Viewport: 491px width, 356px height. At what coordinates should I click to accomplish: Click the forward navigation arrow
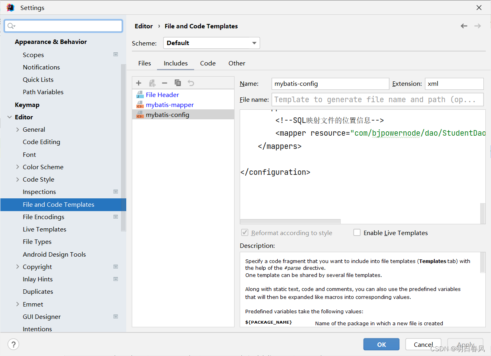coord(477,26)
